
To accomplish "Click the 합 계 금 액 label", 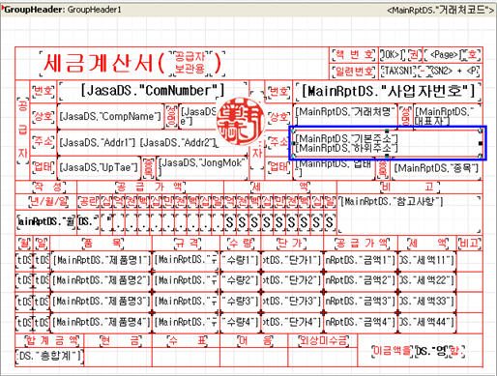I will [x=51, y=340].
